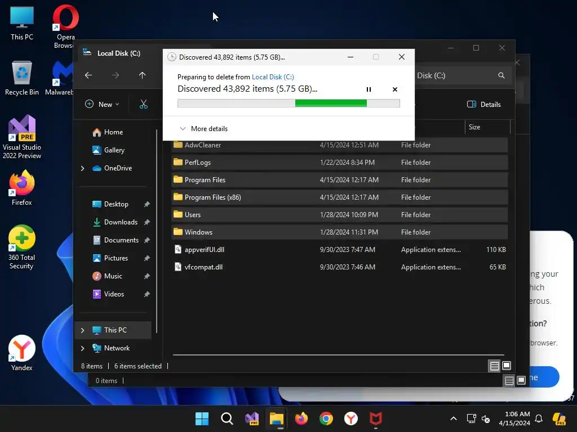
Task: Open 360 Total Security desktop shortcut
Action: (x=22, y=247)
